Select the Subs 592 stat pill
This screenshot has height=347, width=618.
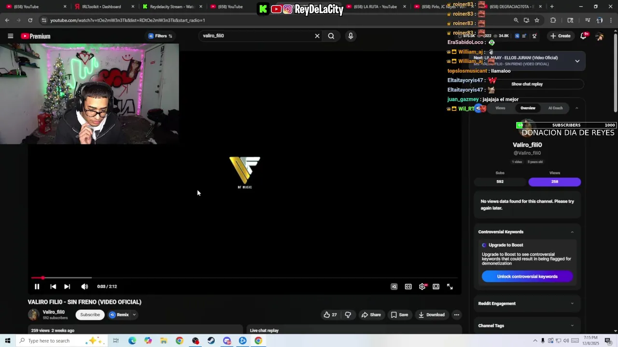pos(500,182)
